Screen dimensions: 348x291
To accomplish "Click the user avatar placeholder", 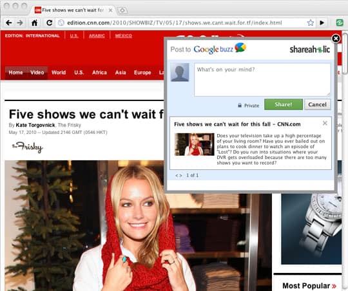I will pyautogui.click(x=180, y=72).
